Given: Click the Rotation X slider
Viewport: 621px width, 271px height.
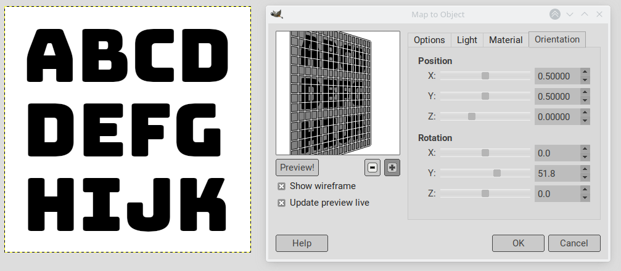Looking at the screenshot, I should 485,153.
